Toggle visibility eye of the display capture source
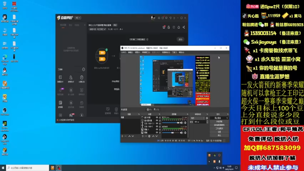This screenshot has height=171, width=304. 157,120
